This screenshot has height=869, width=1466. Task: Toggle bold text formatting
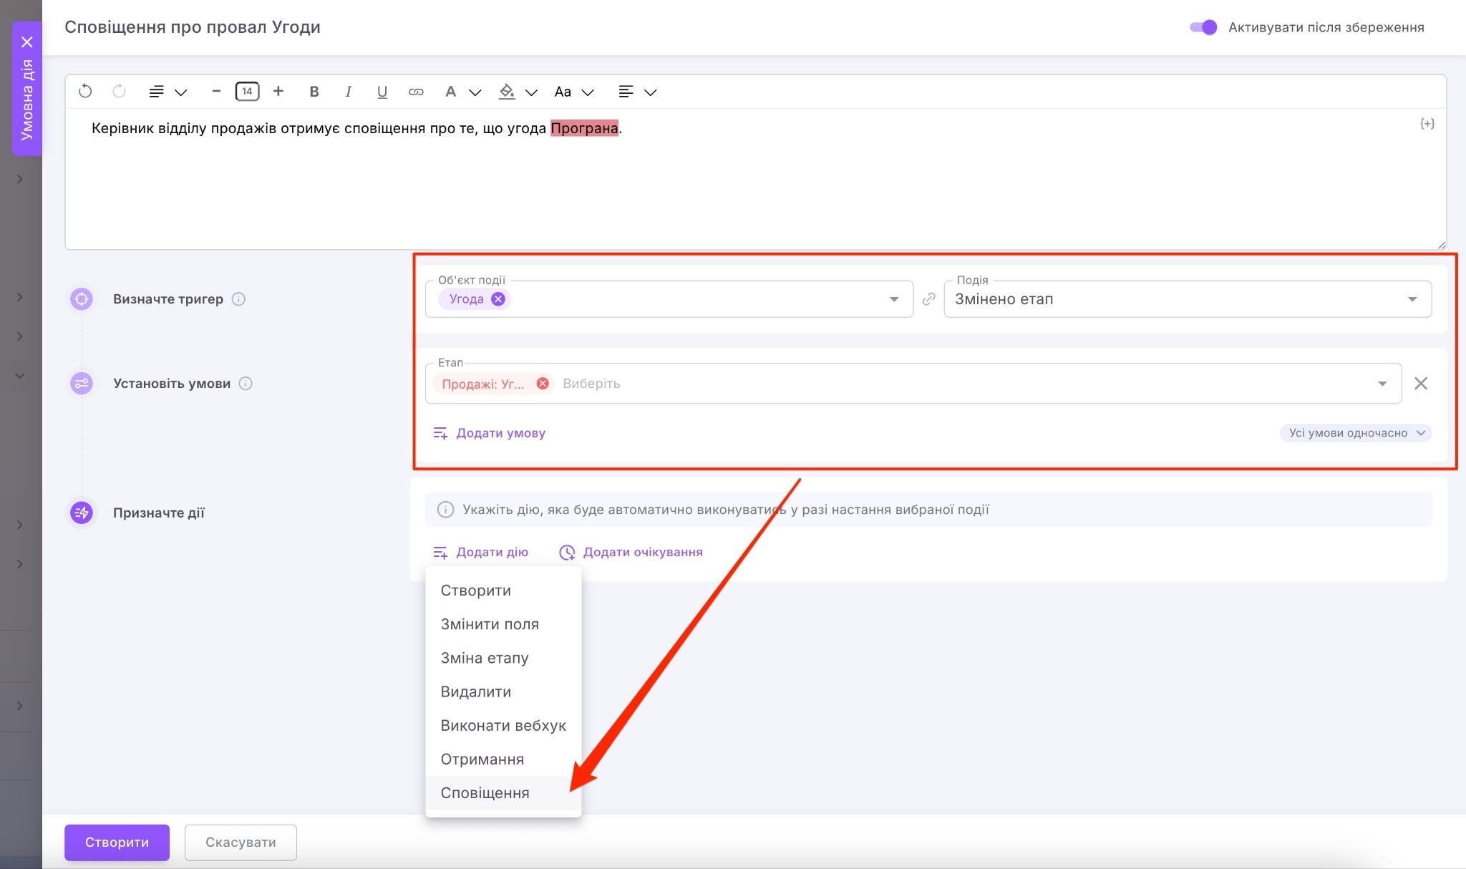click(x=314, y=92)
